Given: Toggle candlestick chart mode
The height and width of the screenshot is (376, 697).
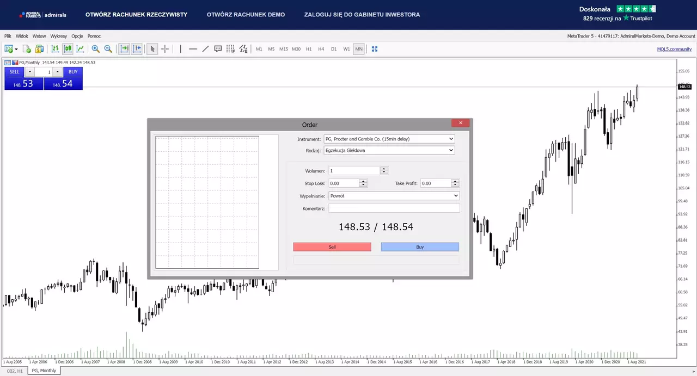Looking at the screenshot, I should click(x=68, y=49).
